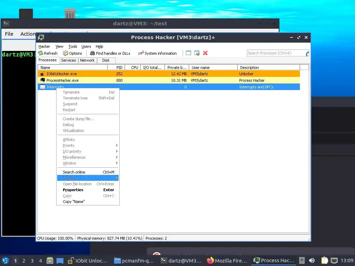The width and height of the screenshot is (355, 266).
Task: Switch to workspace 2
Action: click(x=24, y=261)
